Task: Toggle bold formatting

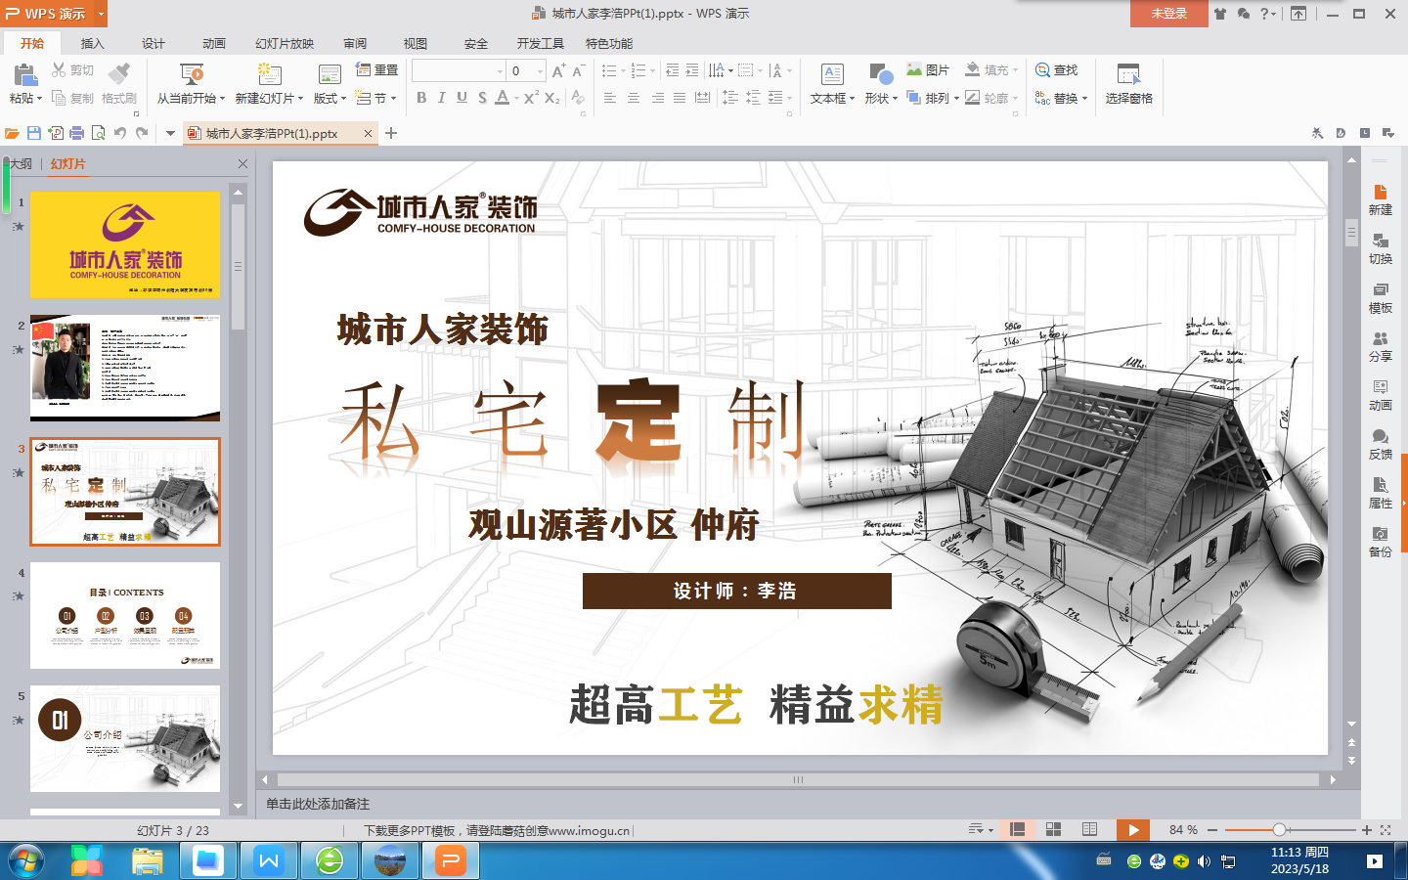Action: 421,98
